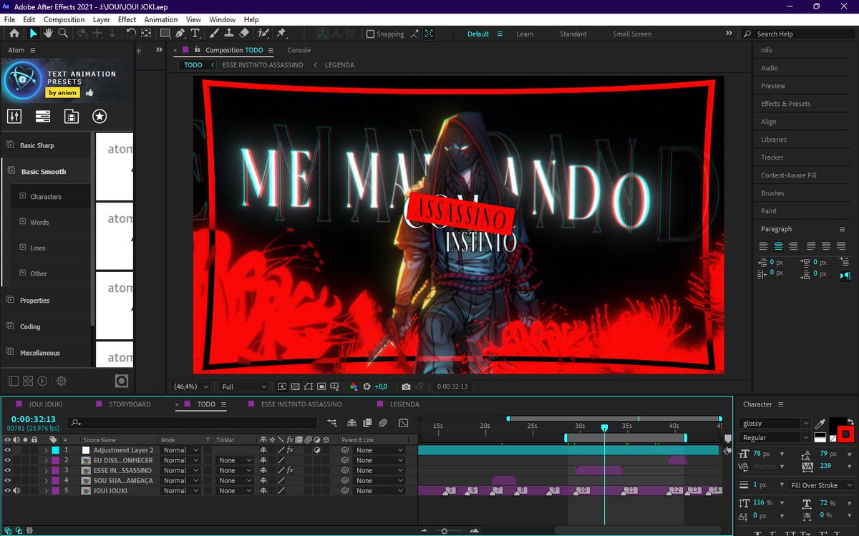Toggle mask and shape path visibility icon
This screenshot has width=859, height=536.
click(x=309, y=386)
